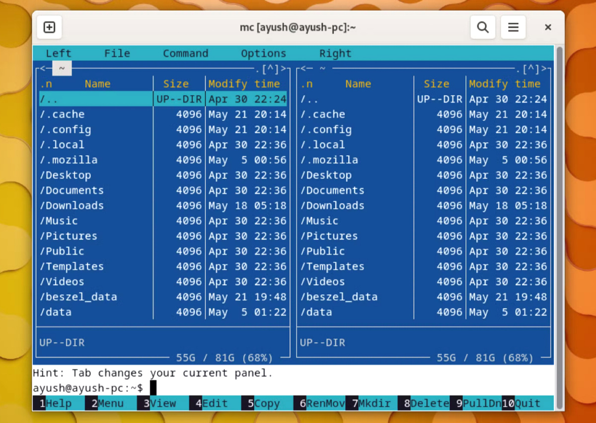The height and width of the screenshot is (423, 596).
Task: Select /.config in the left panel
Action: pyautogui.click(x=163, y=130)
